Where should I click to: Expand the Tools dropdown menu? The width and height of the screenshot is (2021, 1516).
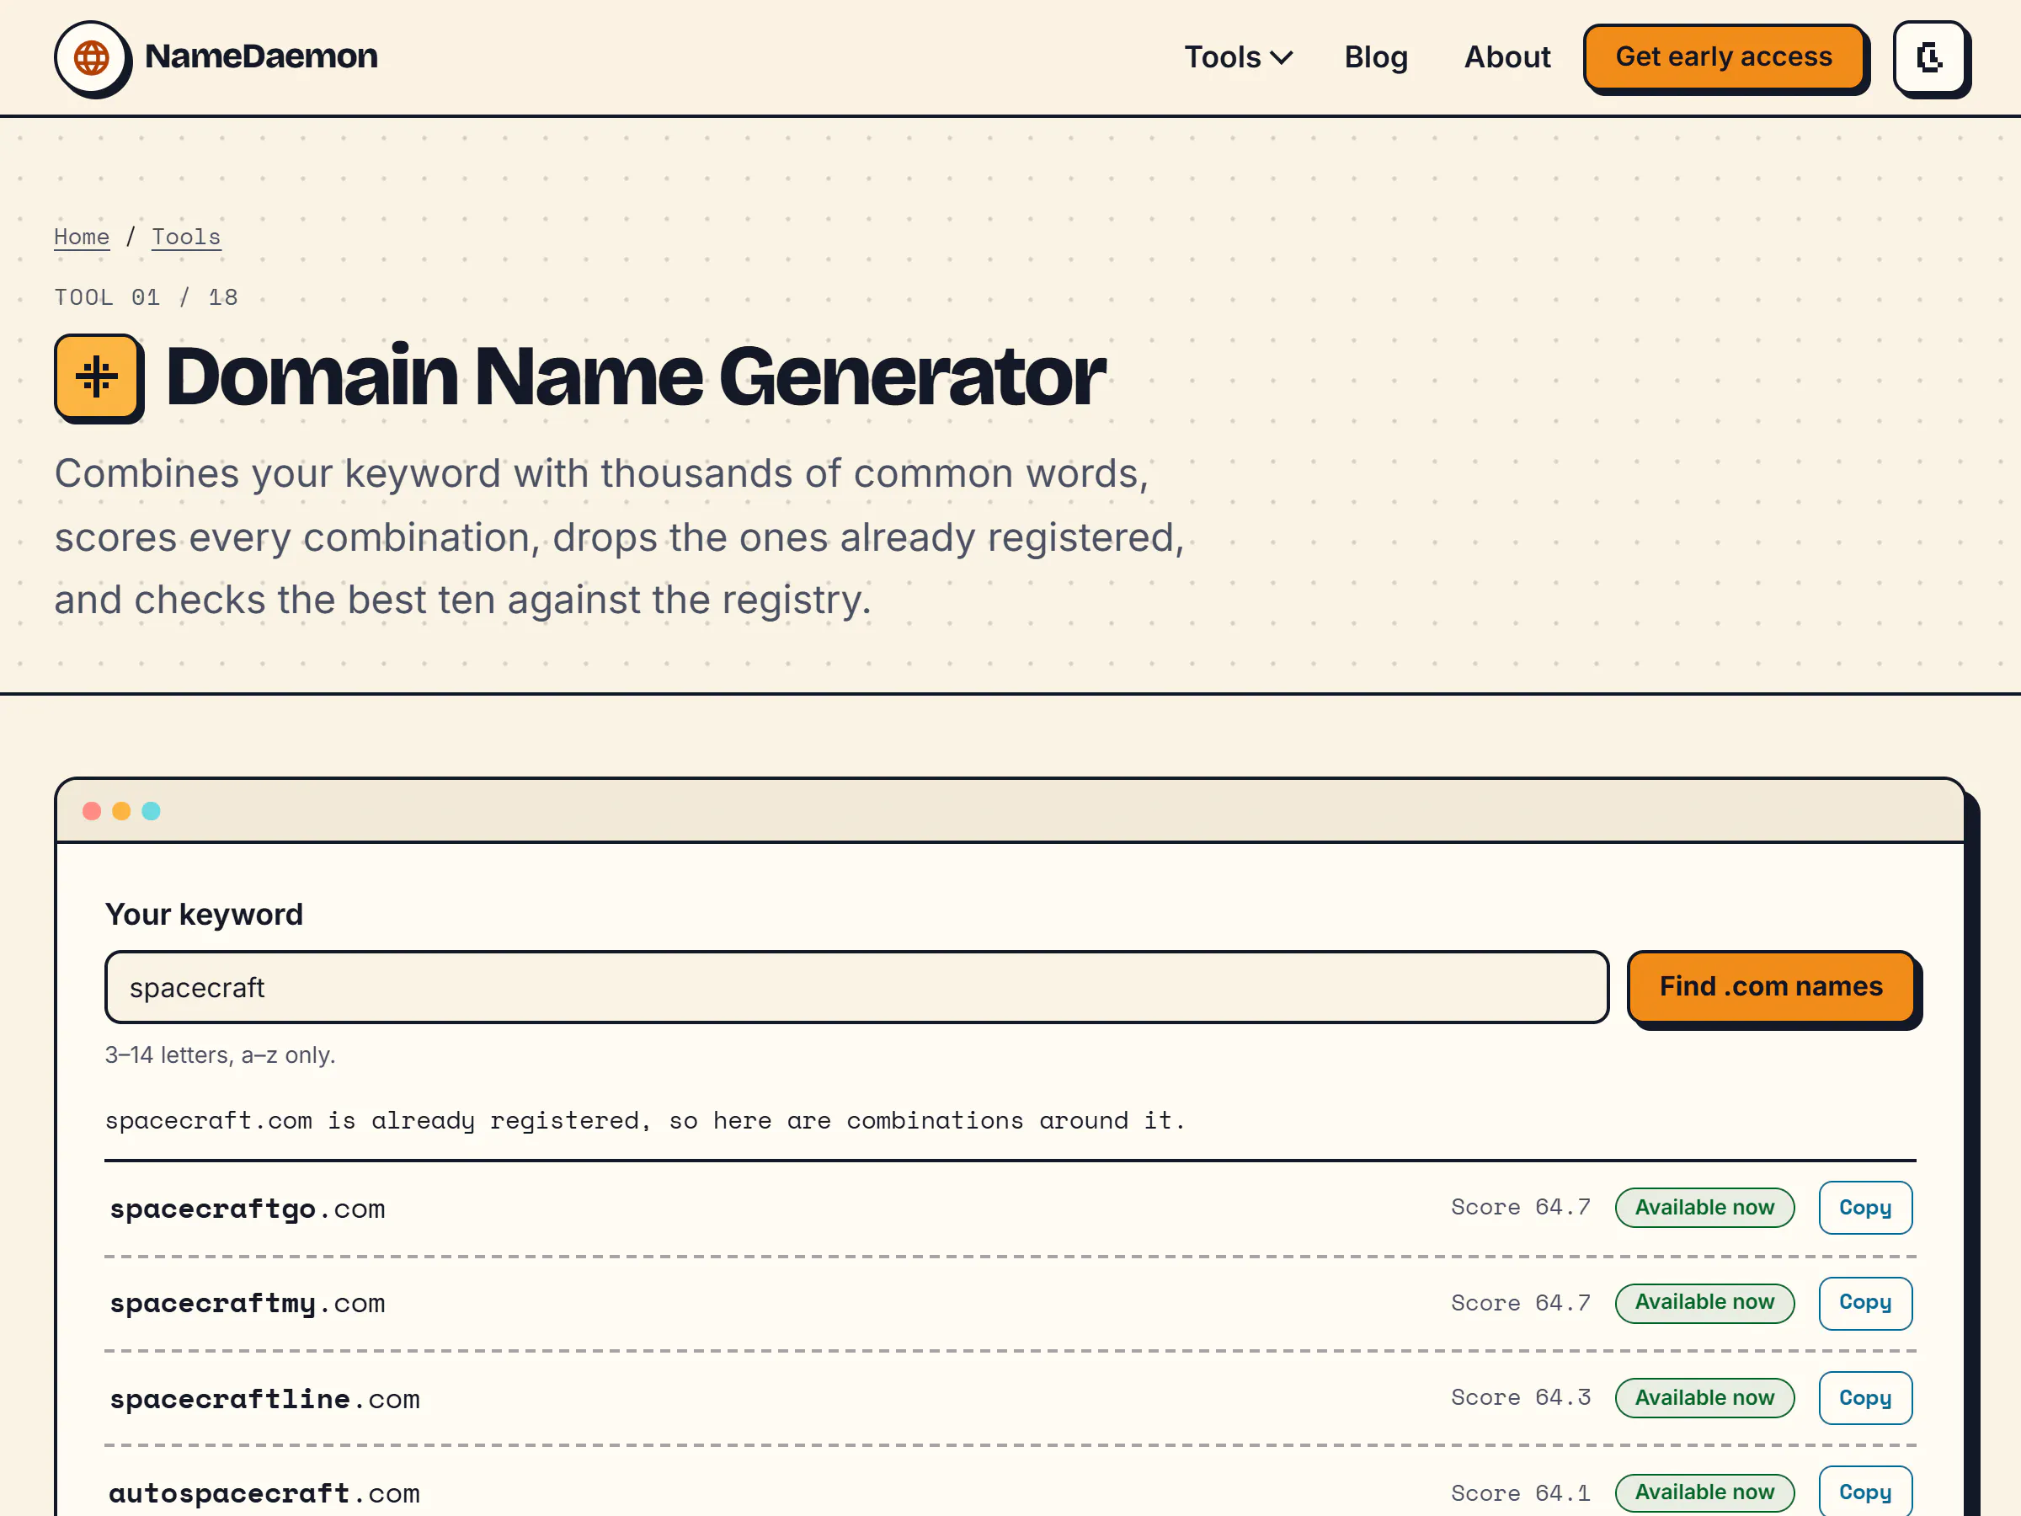(1238, 56)
